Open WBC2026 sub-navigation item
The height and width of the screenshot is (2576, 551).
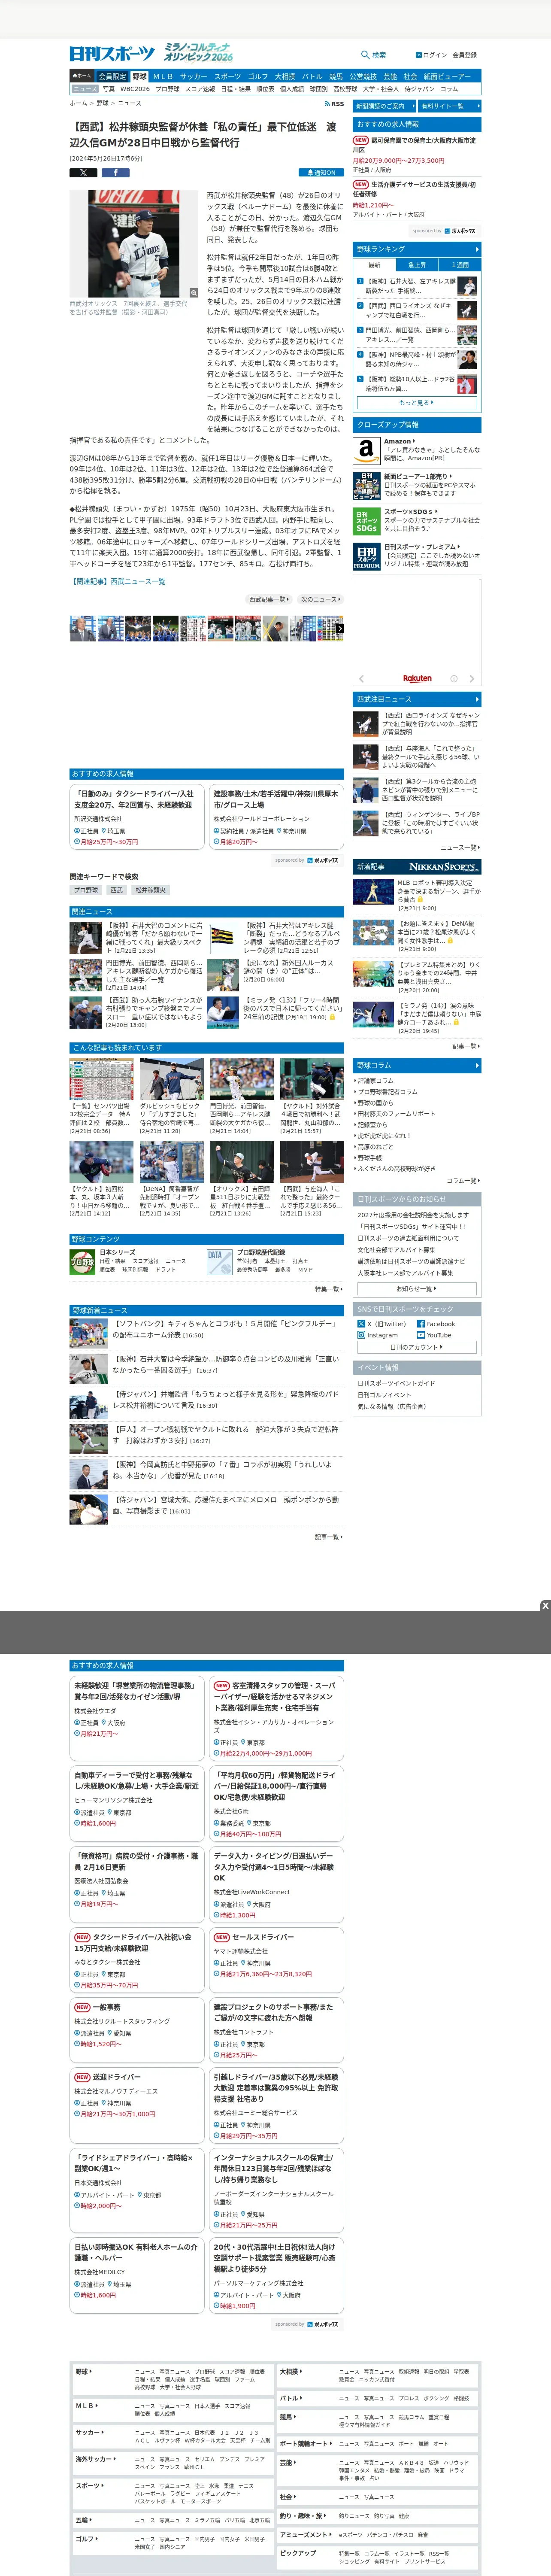[135, 89]
